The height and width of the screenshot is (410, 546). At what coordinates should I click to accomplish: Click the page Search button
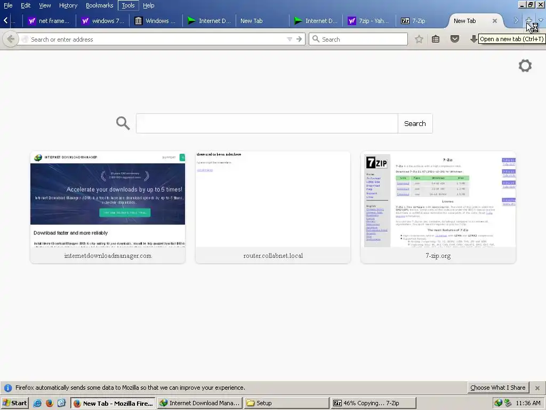tap(415, 123)
